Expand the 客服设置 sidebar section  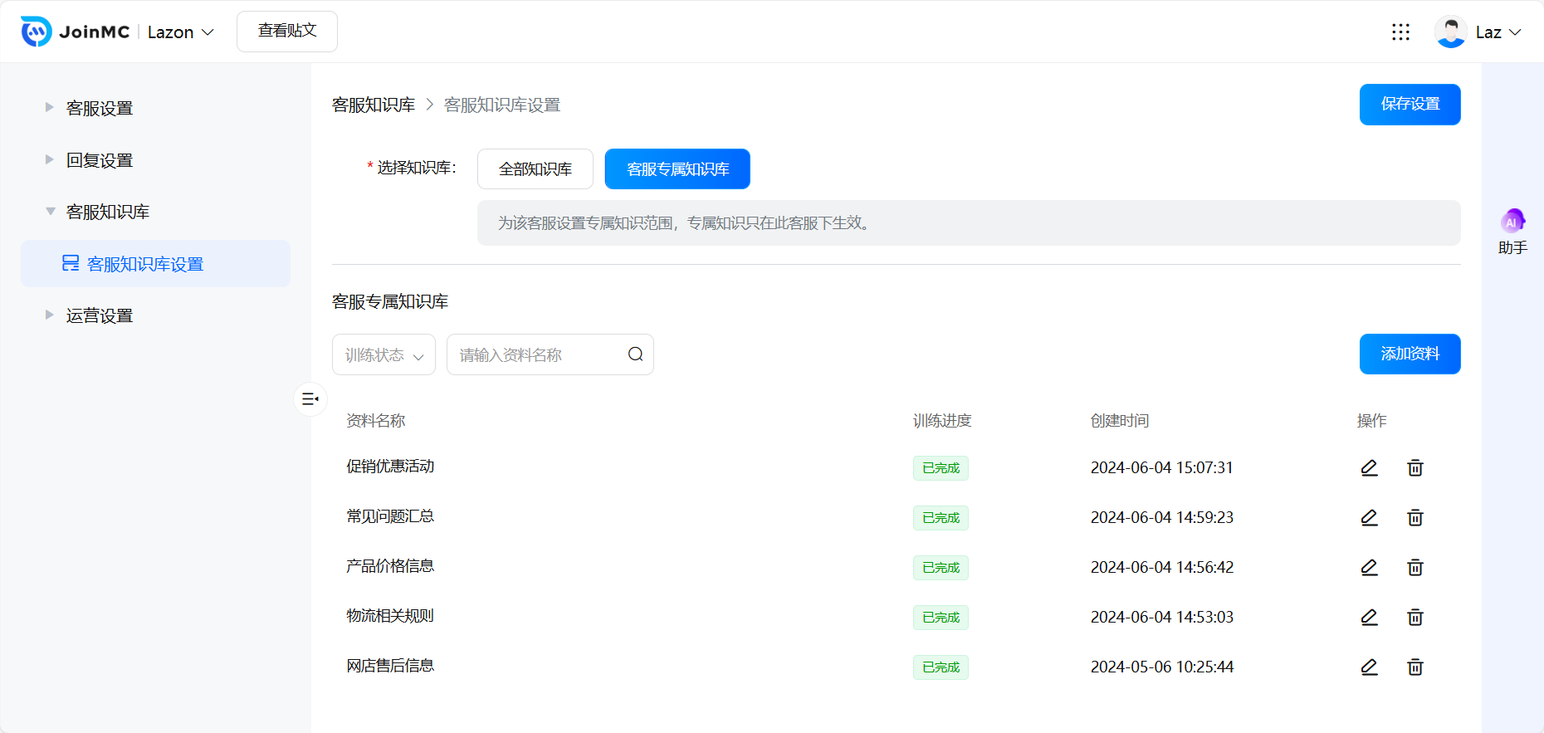point(100,108)
